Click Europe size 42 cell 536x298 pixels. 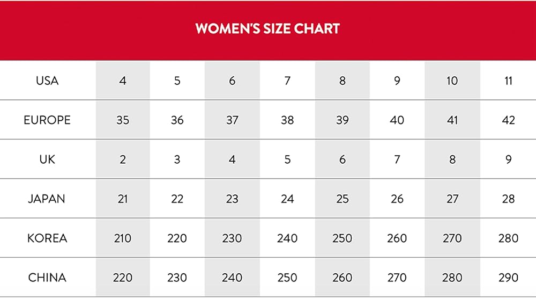508,120
